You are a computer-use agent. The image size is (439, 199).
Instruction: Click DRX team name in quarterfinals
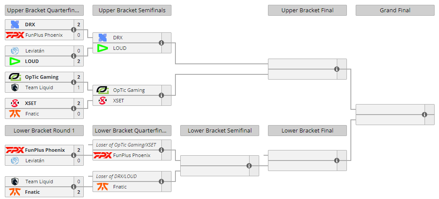[x=30, y=24]
